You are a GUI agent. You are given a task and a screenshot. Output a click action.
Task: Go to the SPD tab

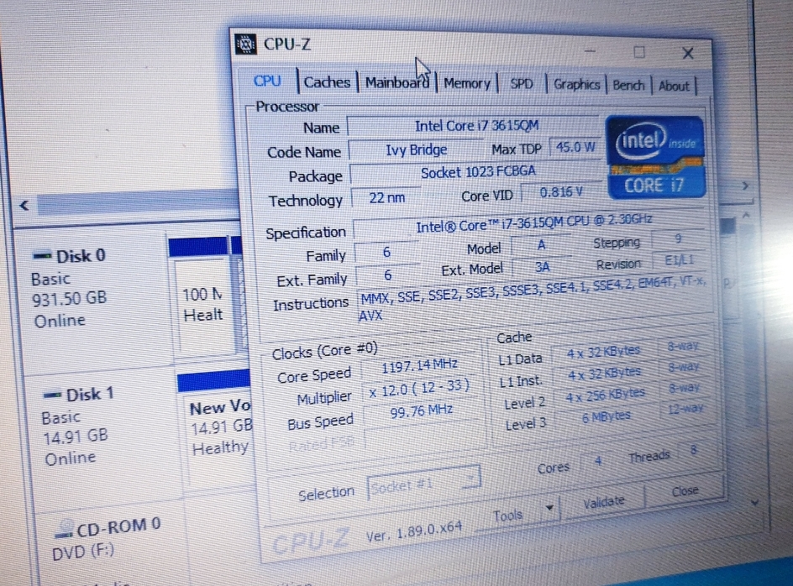[x=522, y=84]
